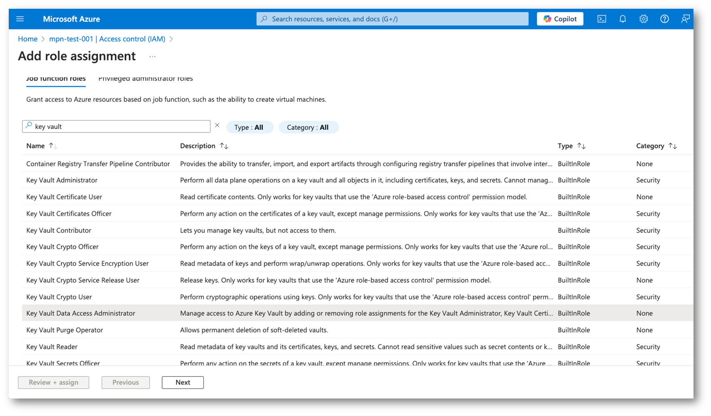
Task: Open the help and support icon
Action: coord(665,19)
